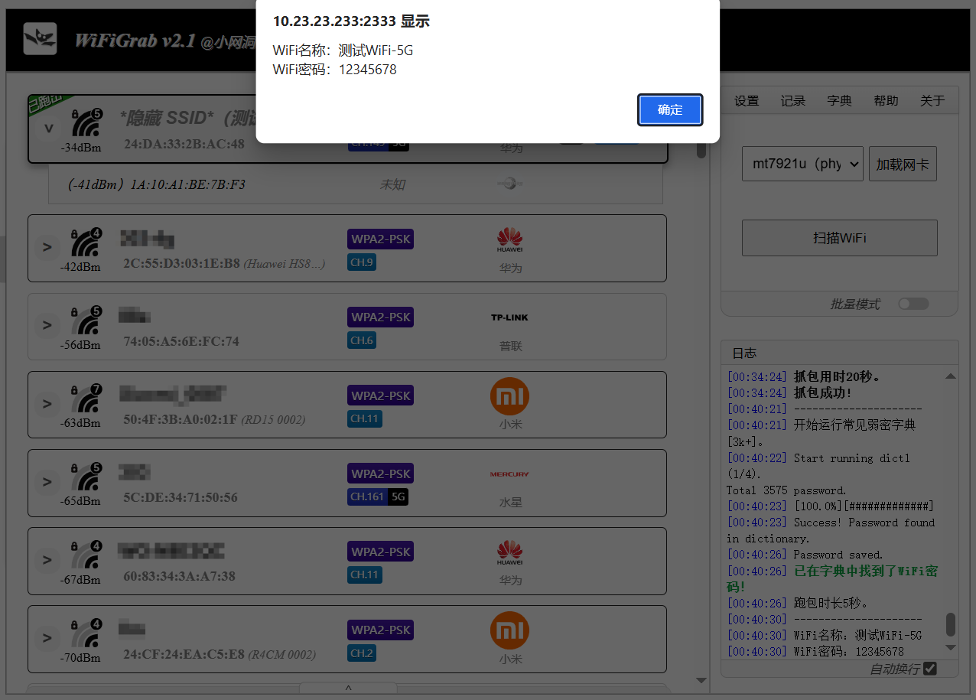Expand the network with MAC 60:83:34:3A:A7:38
This screenshot has width=976, height=700.
click(x=47, y=560)
